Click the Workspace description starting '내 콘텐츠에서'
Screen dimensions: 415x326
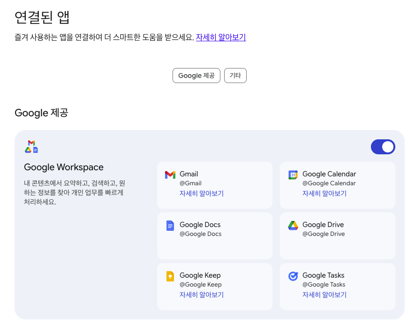click(75, 192)
